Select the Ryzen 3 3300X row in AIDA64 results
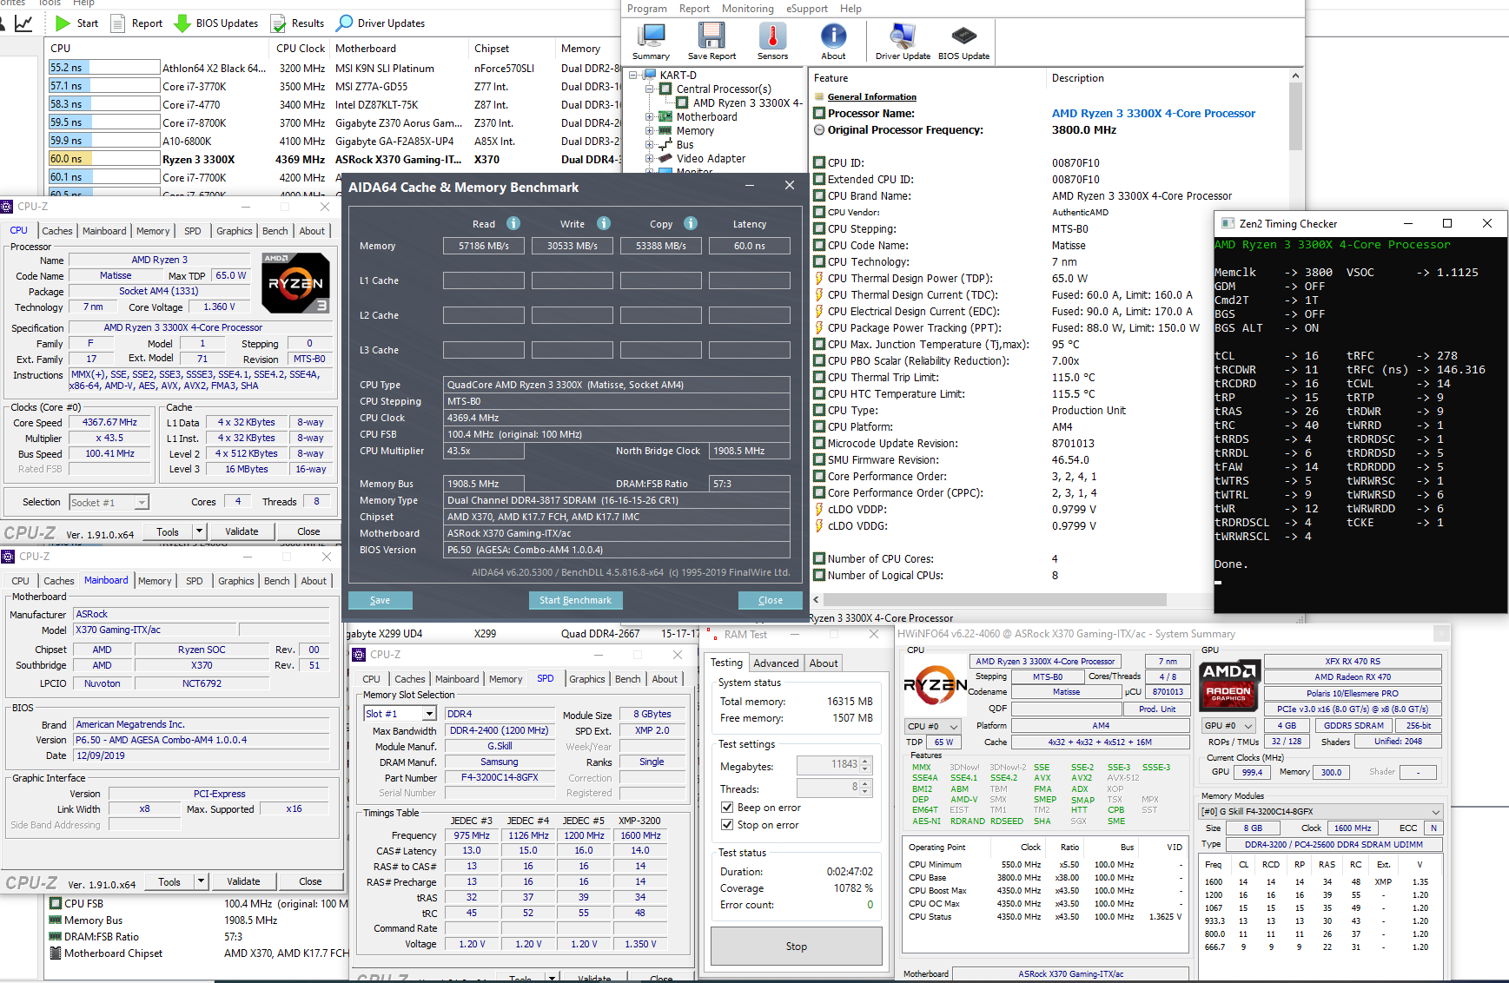Screen dimensions: 1509x983 pos(335,159)
